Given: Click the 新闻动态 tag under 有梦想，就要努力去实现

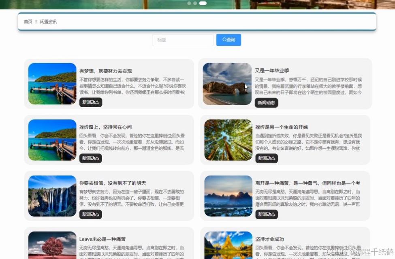Looking at the screenshot, I should 91,102.
